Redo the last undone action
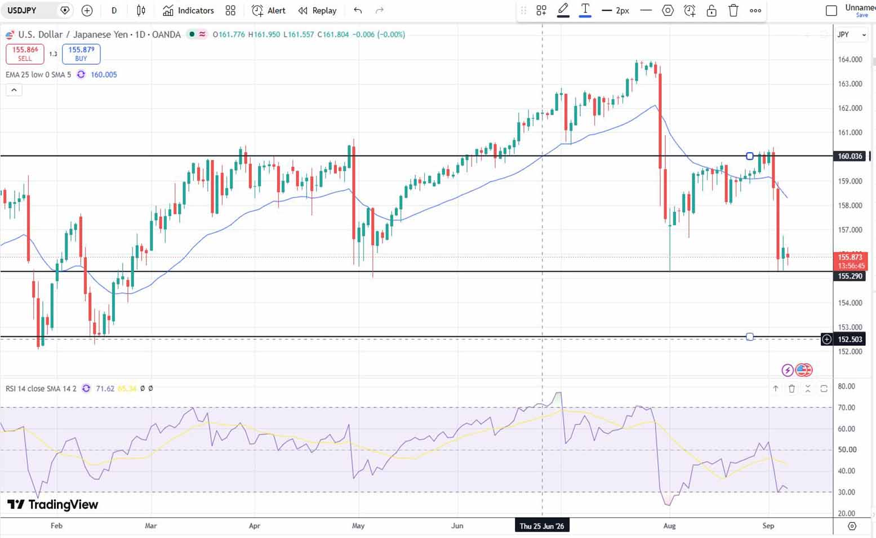Viewport: 876px width, 538px height. tap(380, 10)
